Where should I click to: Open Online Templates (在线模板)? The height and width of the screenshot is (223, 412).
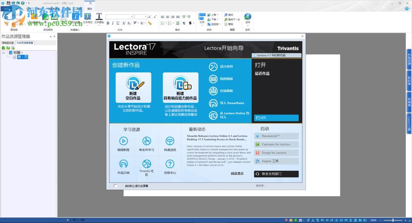click(x=221, y=91)
